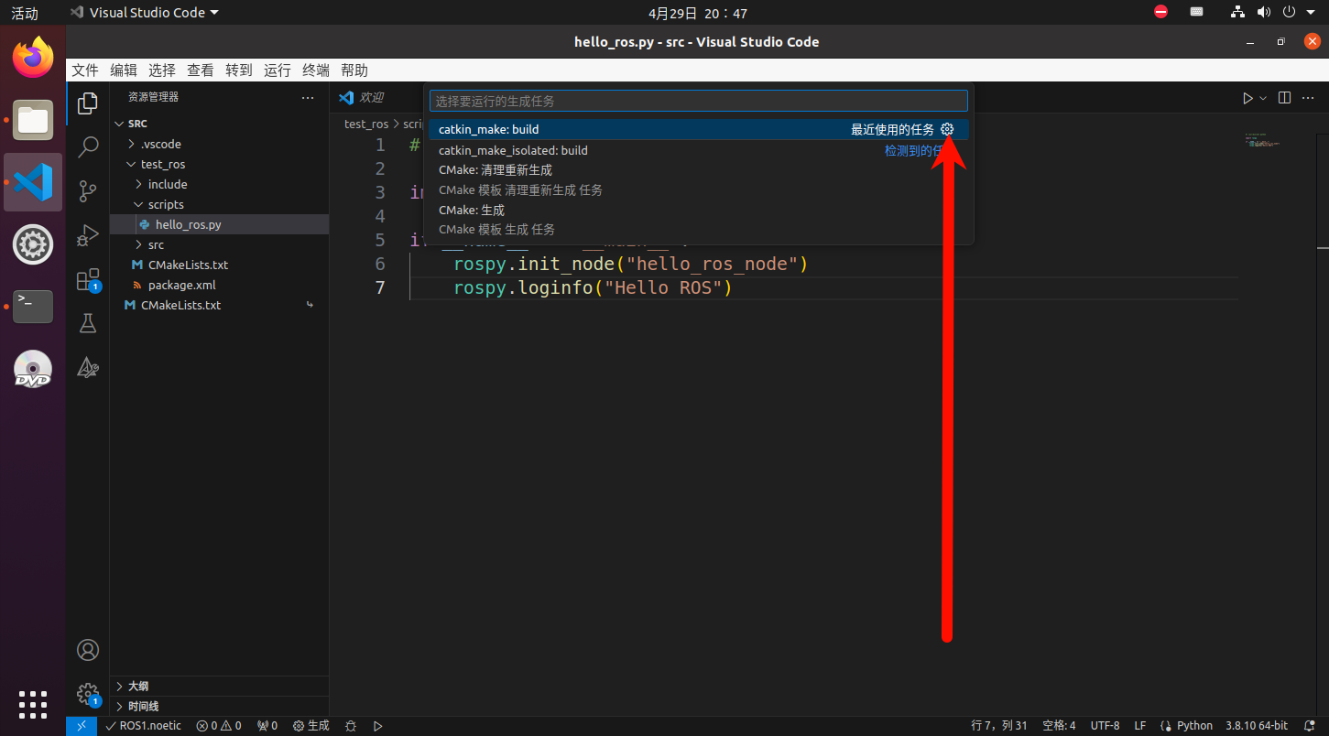
Task: Click the remote window indicator in the status bar
Action: click(82, 726)
